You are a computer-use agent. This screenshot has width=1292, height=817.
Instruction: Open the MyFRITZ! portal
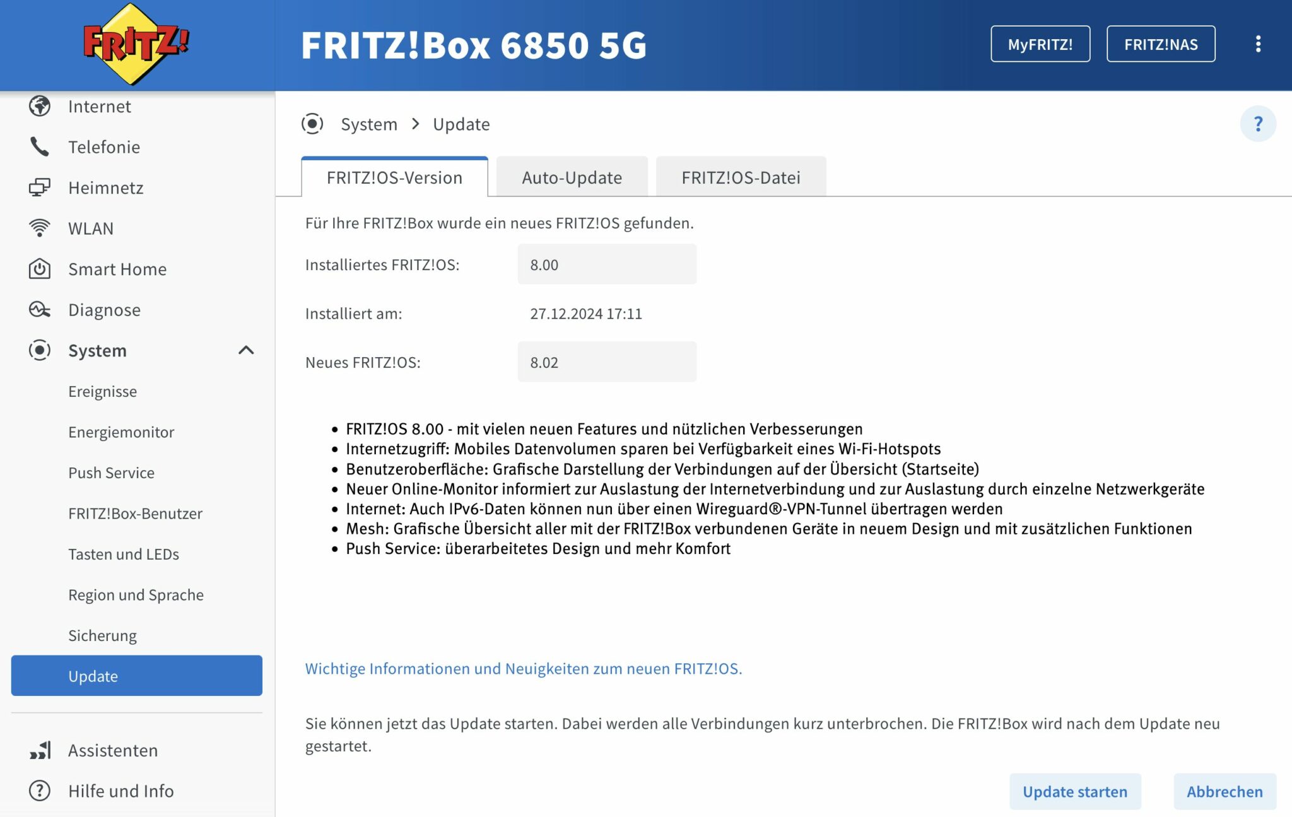coord(1040,44)
